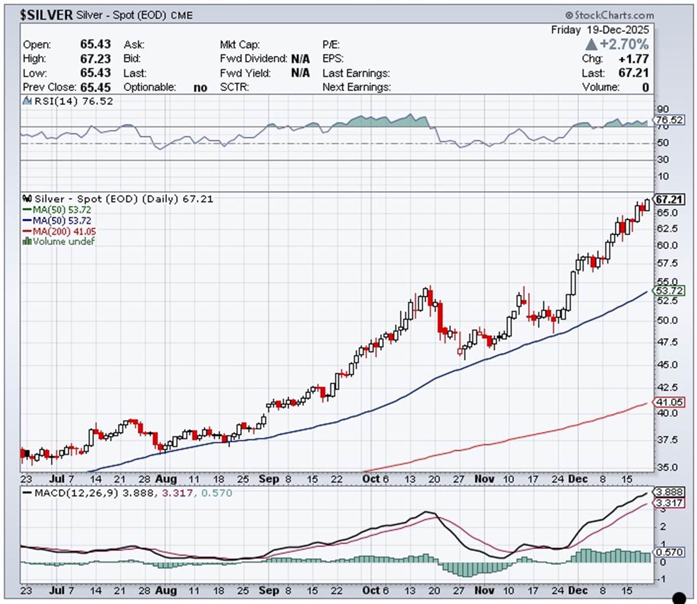
Task: Click the green up-triangle beside +2.70%
Action: tap(591, 44)
